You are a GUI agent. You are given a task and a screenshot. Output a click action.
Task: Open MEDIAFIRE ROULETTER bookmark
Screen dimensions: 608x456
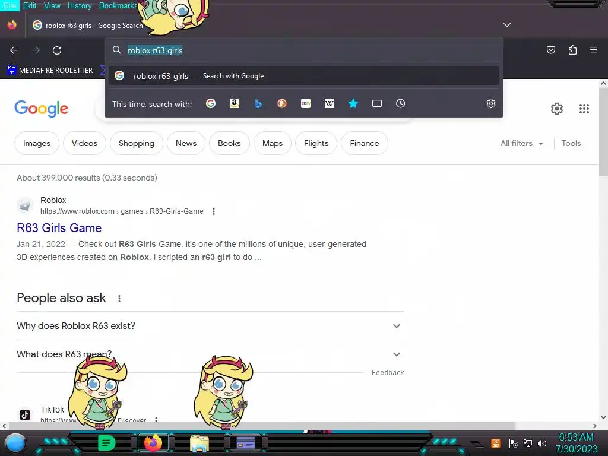pyautogui.click(x=50, y=71)
